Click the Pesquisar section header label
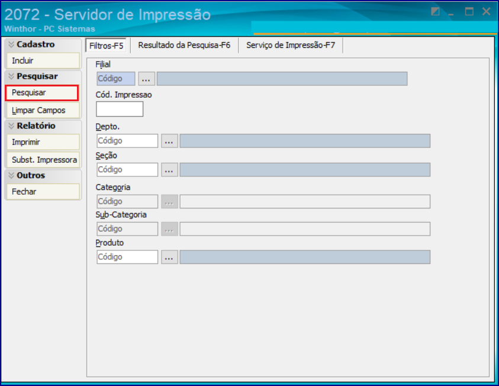The height and width of the screenshot is (386, 499). (37, 76)
